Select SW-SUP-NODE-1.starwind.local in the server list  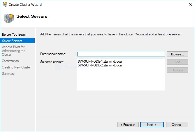100,62
